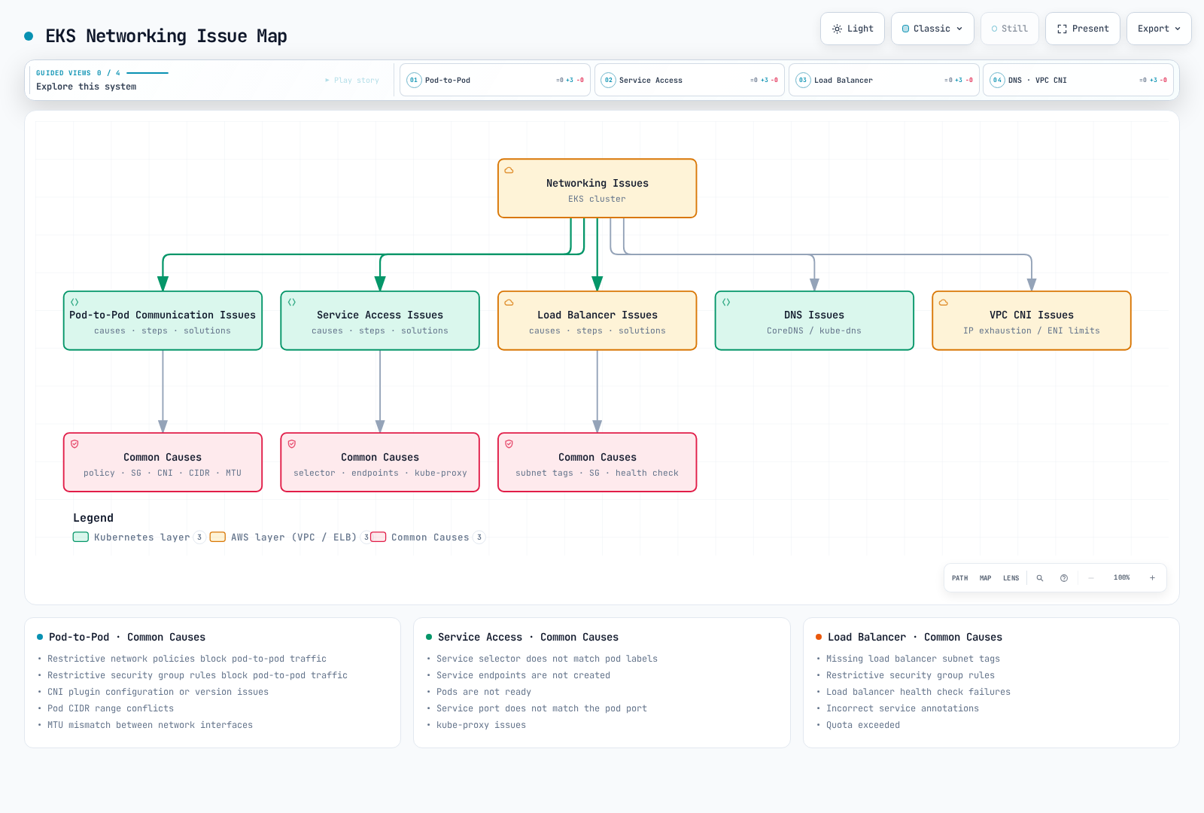This screenshot has height=813, width=1204.
Task: Click the Kubernetes layer green color swatch
Action: [x=81, y=537]
